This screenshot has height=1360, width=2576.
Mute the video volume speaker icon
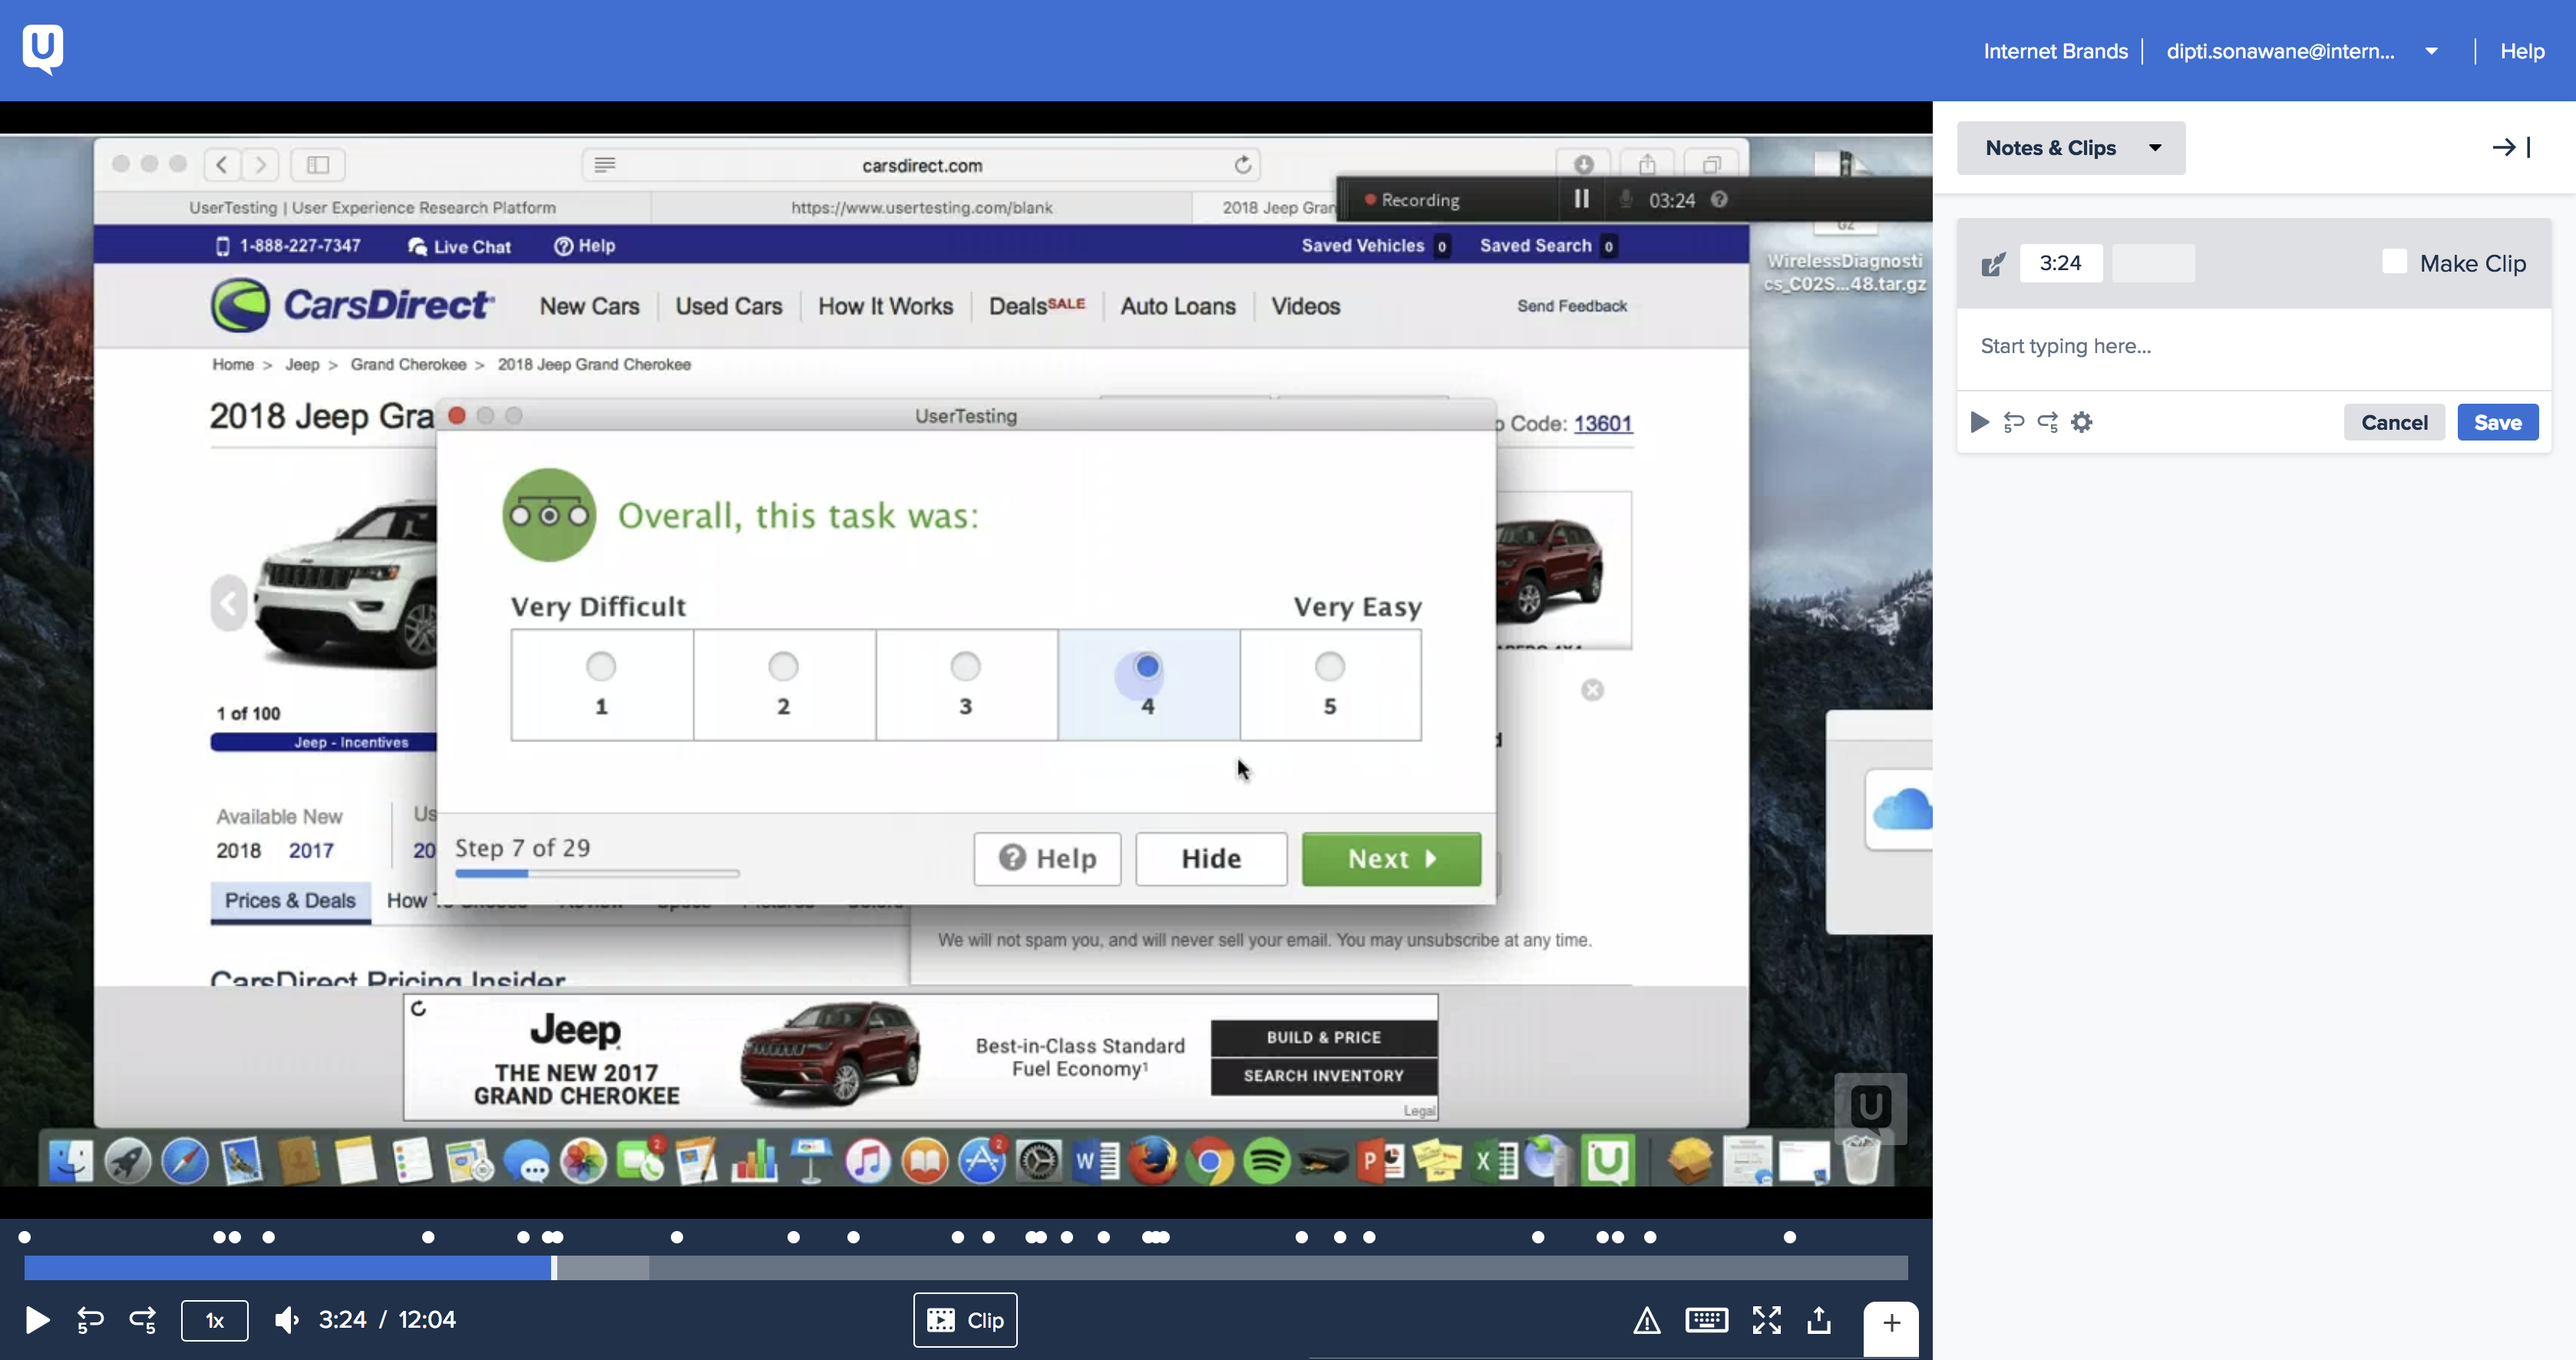[x=286, y=1320]
